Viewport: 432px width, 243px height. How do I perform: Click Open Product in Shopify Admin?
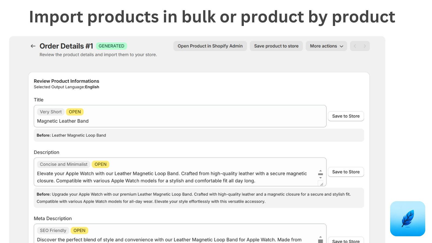pos(210,46)
